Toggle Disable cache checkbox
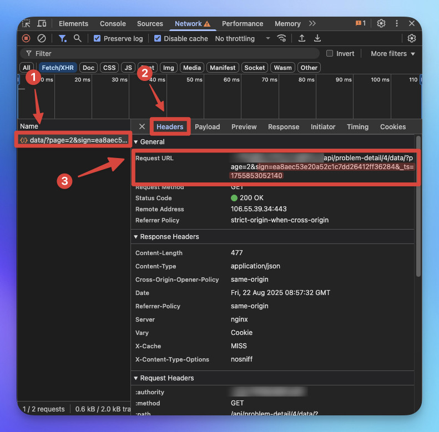The width and height of the screenshot is (439, 432). 158,38
